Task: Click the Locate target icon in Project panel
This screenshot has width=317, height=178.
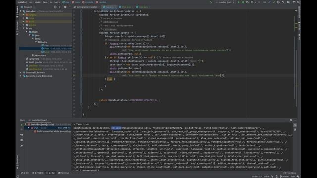Action: tap(55, 7)
